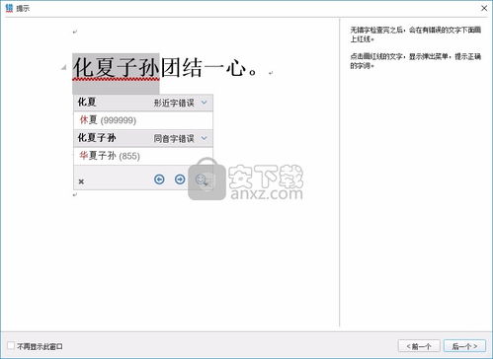Viewport: 493px width, 359px height.
Task: Click the app logo icon in the title bar
Action: tap(9, 8)
